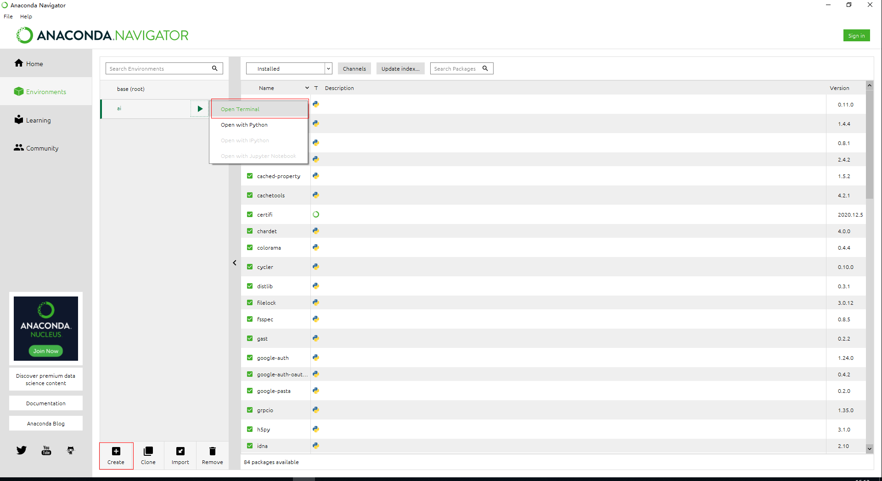Click the Python icon for chardet

(316, 231)
